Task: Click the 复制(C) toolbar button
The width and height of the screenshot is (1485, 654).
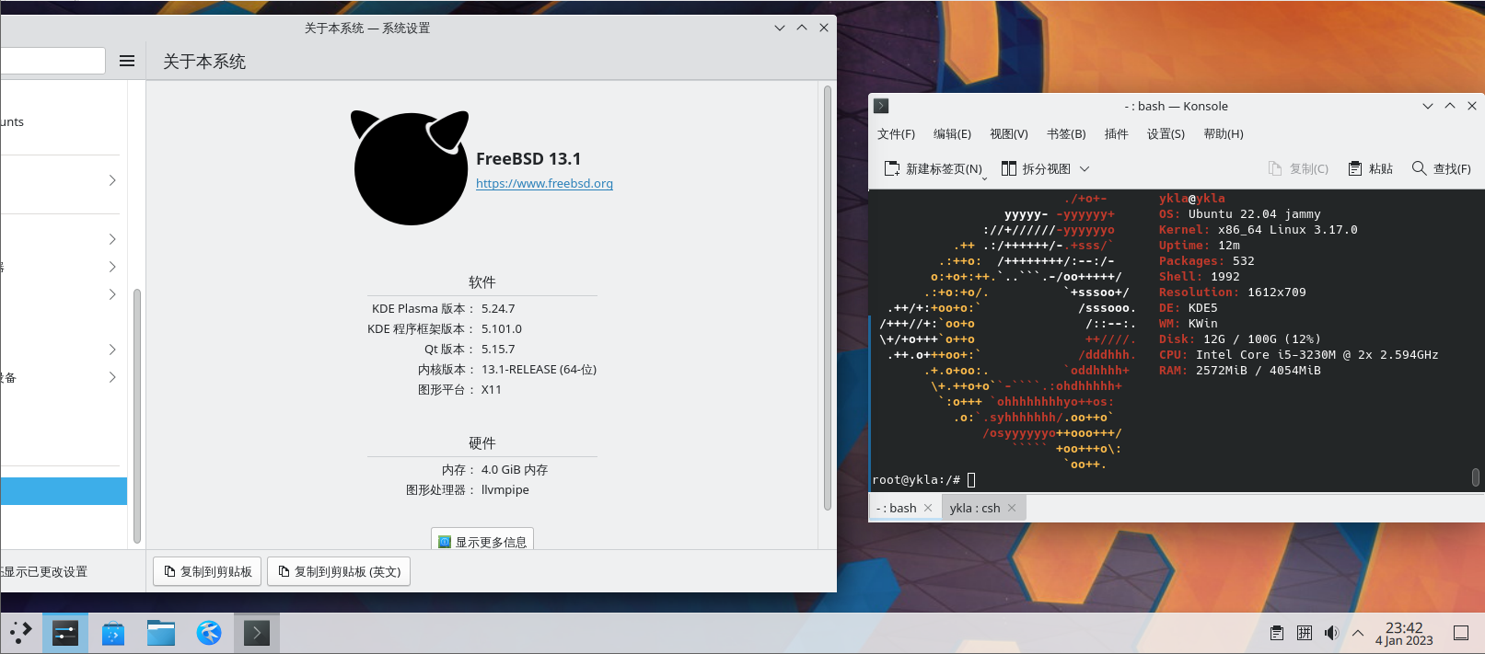Action: point(1298,168)
